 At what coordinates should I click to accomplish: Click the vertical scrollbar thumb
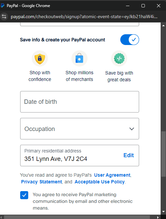pos(163,154)
